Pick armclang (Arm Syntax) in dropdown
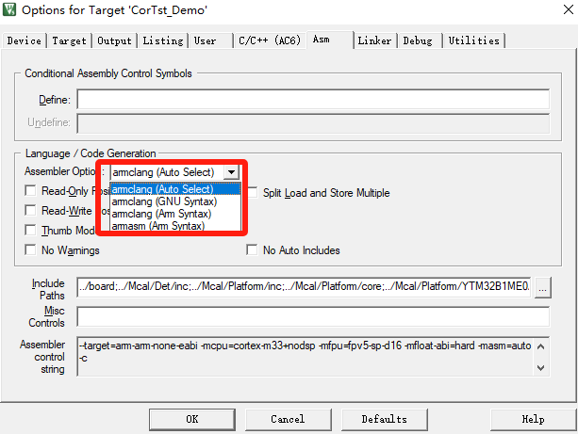This screenshot has height=434, width=578. tap(163, 214)
